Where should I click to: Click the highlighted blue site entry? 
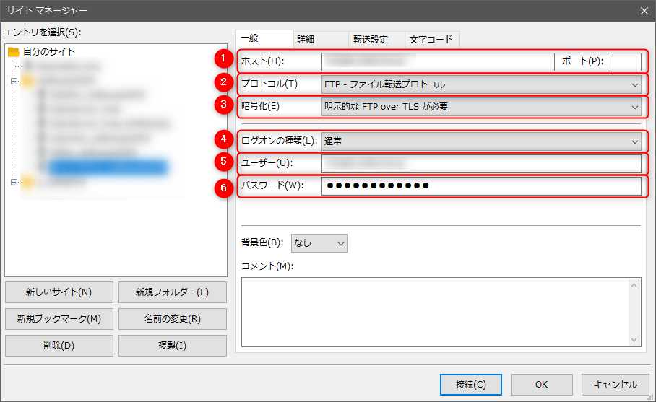pyautogui.click(x=108, y=167)
